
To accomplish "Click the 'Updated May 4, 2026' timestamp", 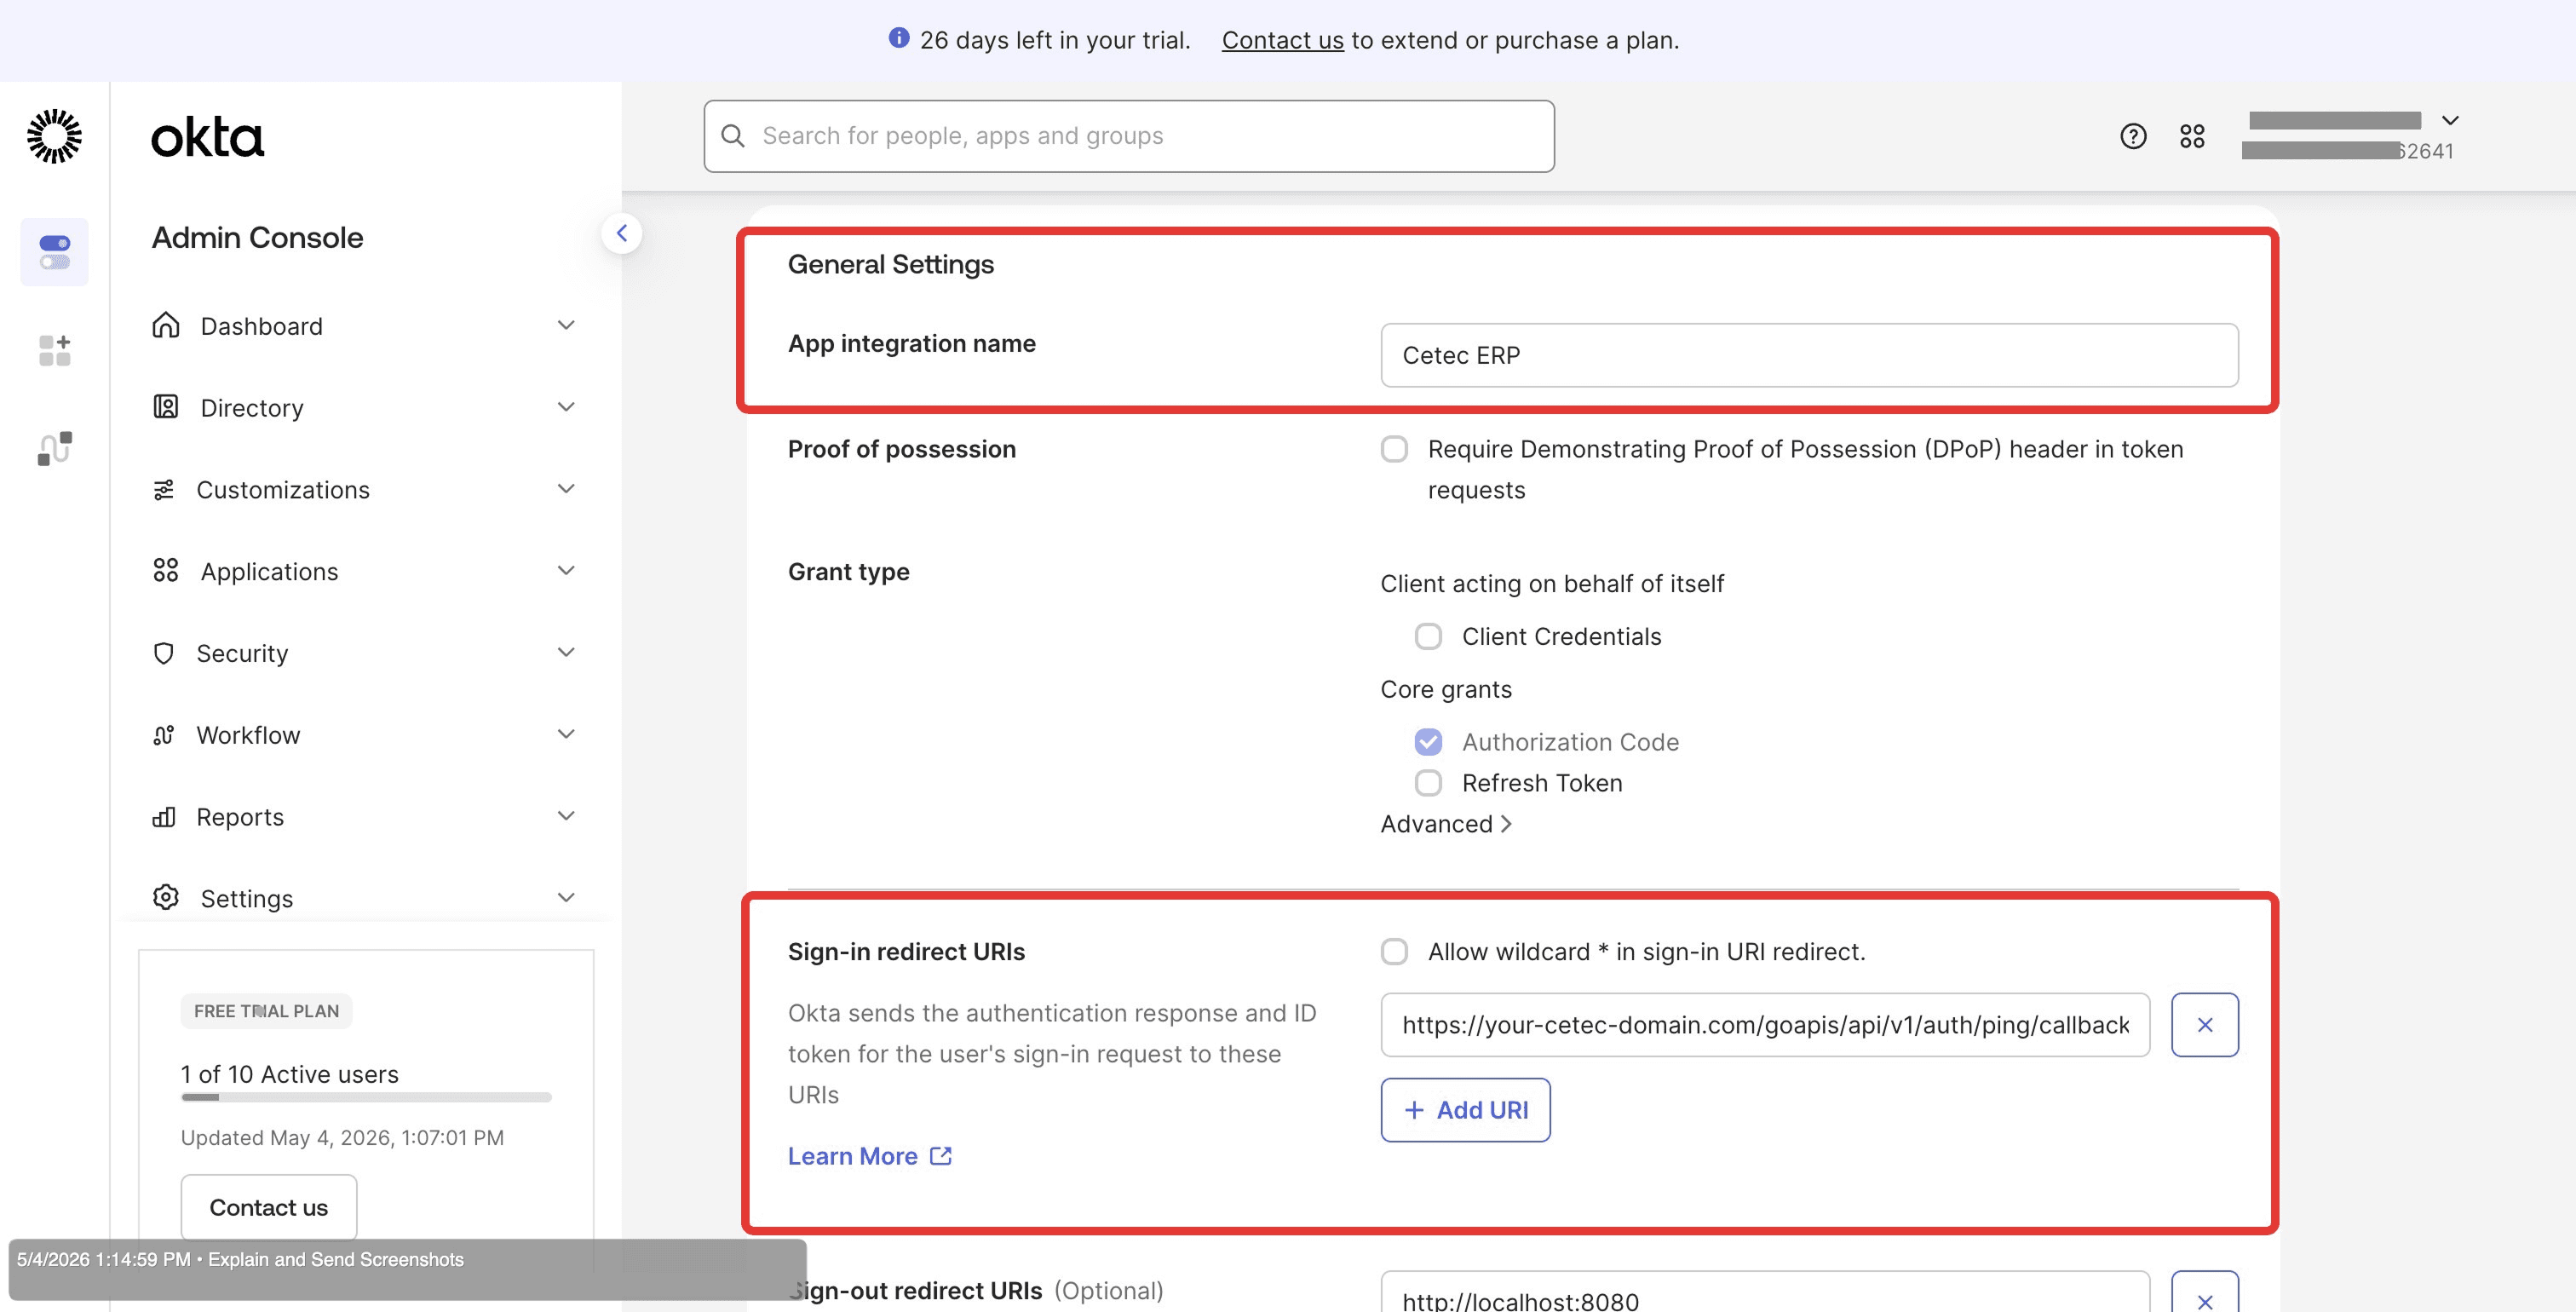I will click(x=342, y=1138).
